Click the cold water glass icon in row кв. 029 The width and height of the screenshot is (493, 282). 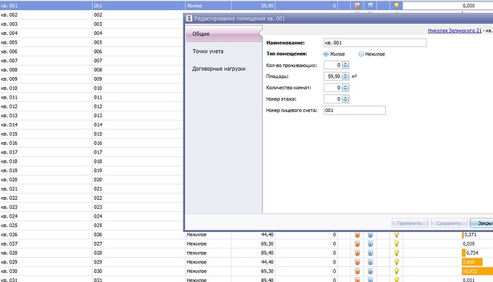pos(370,262)
